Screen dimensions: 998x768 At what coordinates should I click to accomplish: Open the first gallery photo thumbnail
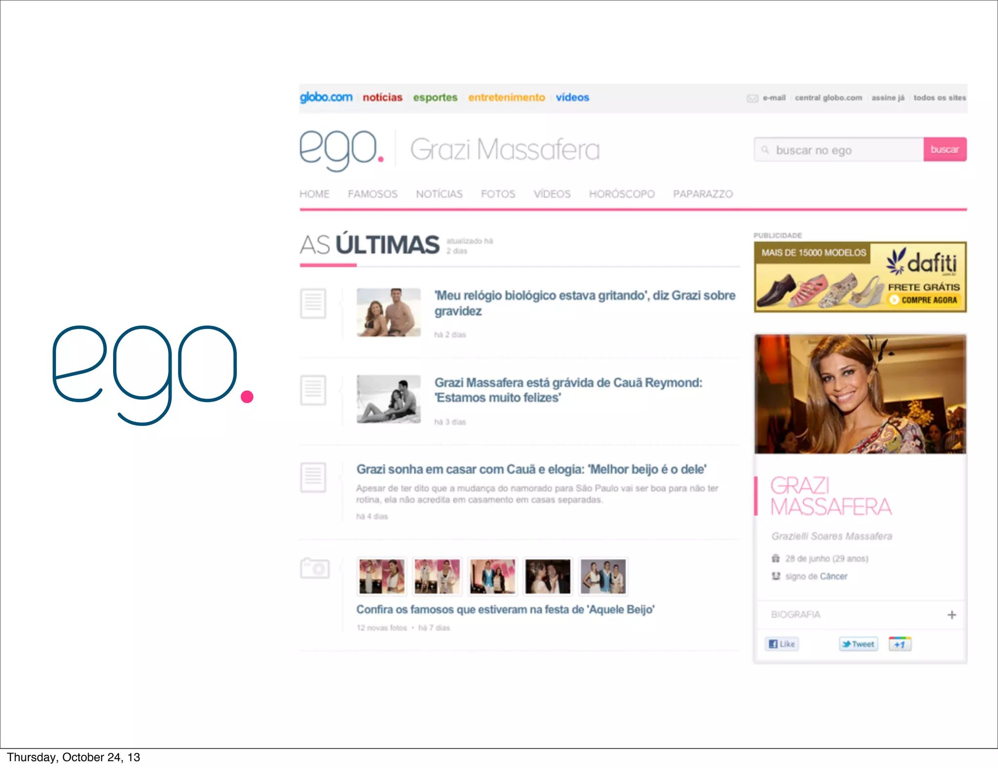pyautogui.click(x=382, y=576)
